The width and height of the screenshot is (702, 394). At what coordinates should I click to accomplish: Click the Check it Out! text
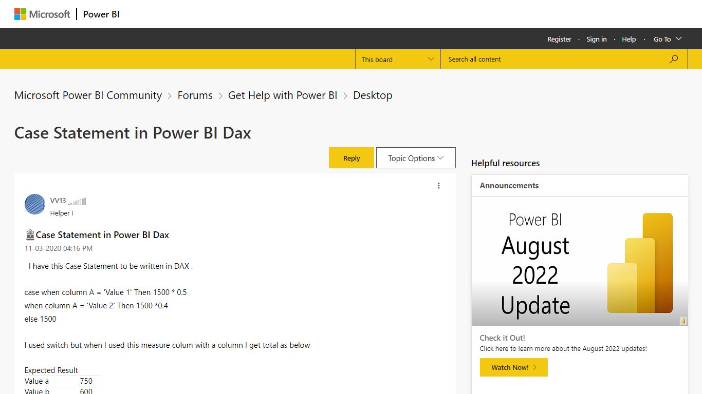click(502, 338)
